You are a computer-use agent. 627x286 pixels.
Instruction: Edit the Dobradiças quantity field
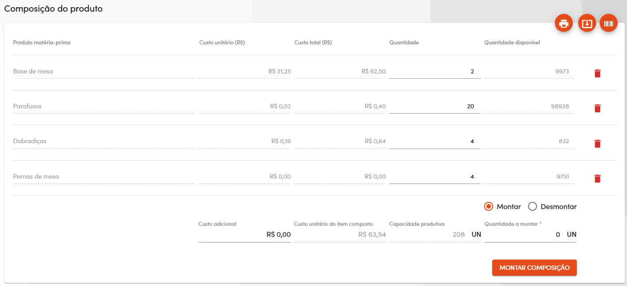(434, 141)
